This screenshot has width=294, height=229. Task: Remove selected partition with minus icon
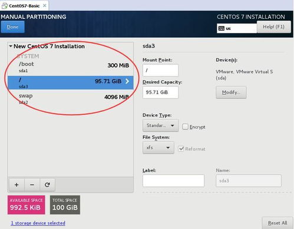[32, 185]
